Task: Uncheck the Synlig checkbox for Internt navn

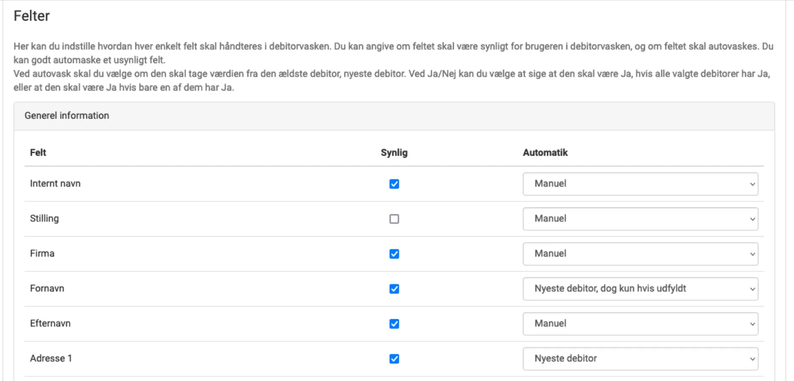Action: pos(394,184)
